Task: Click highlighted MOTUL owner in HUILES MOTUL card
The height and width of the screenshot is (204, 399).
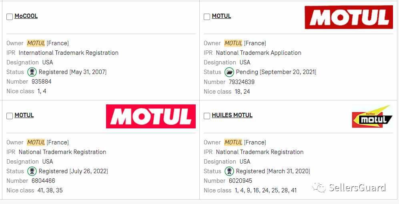Action: [233, 142]
